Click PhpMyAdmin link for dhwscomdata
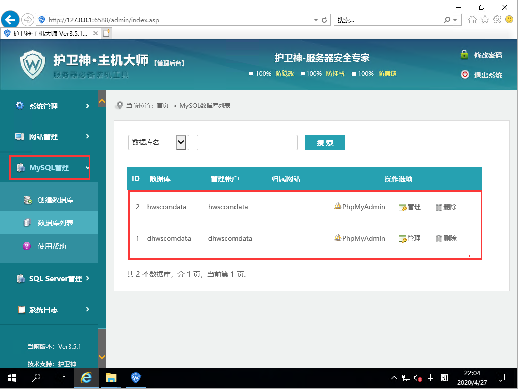 [x=363, y=239]
